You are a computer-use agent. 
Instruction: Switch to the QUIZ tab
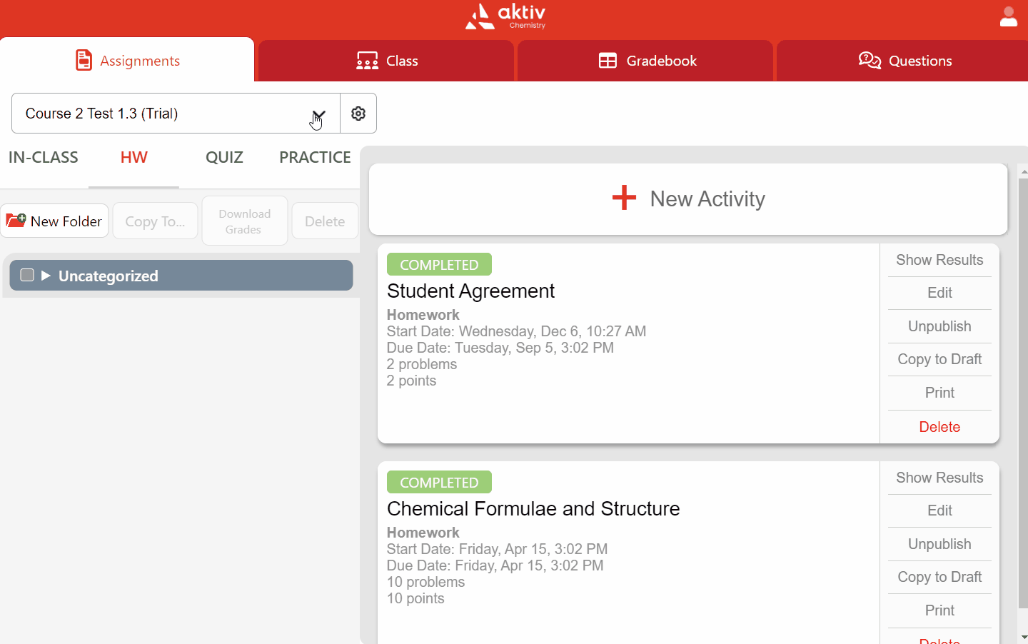[224, 157]
